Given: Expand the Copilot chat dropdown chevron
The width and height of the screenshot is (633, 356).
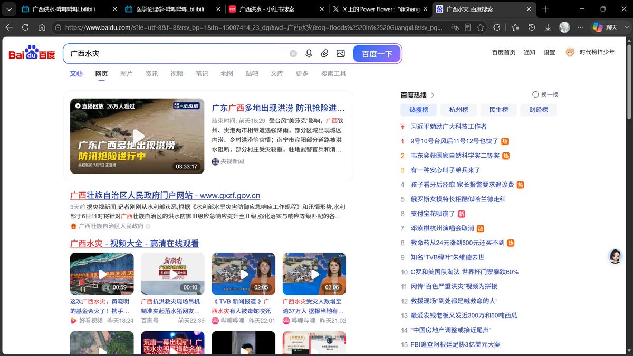Looking at the screenshot, I should tap(626, 27).
